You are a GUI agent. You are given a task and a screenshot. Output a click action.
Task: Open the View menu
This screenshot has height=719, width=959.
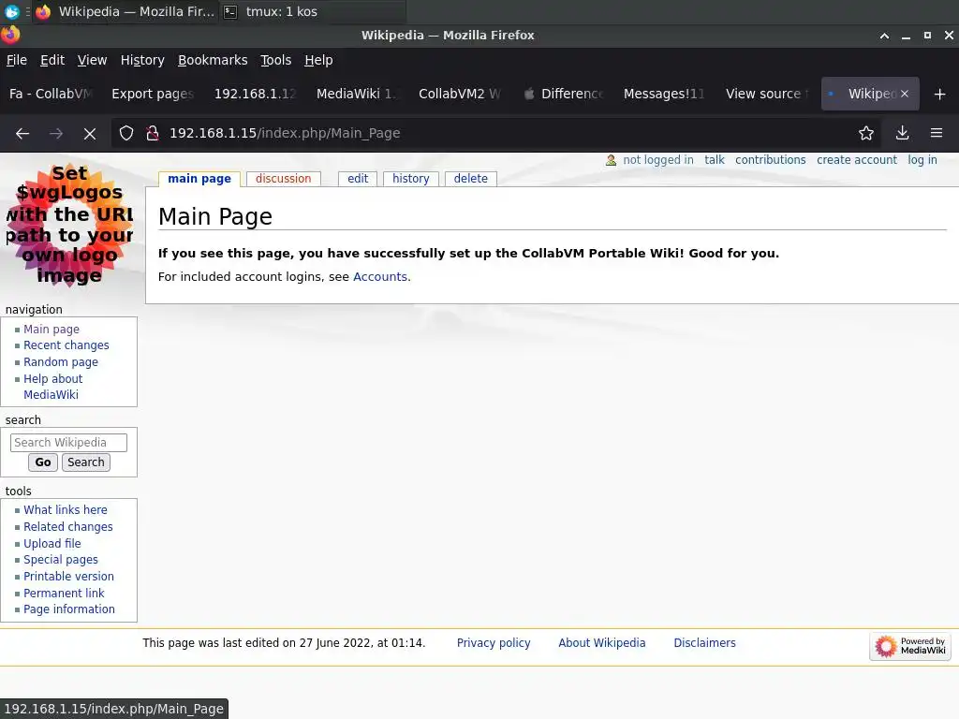pyautogui.click(x=92, y=60)
